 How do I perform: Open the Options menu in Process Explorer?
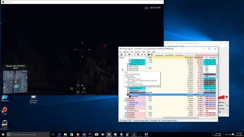point(126,52)
